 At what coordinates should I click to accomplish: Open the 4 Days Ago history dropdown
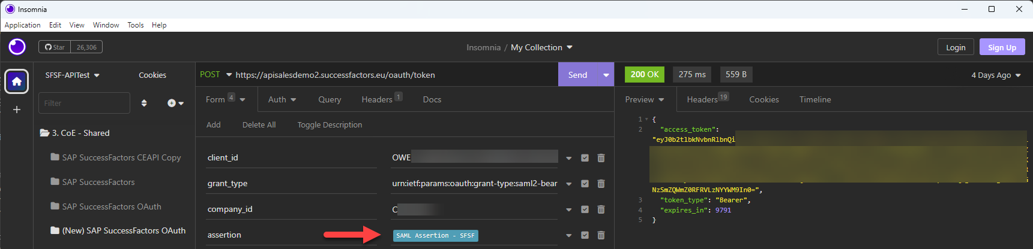pos(996,75)
